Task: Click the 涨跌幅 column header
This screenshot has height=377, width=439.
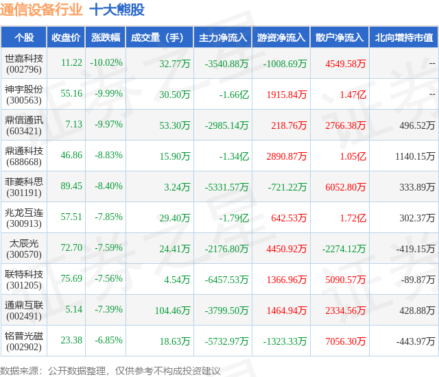Action: coord(106,37)
